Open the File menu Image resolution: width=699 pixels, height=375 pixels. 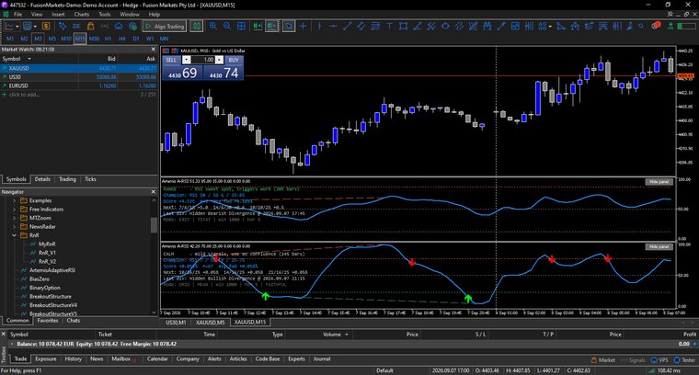pos(17,15)
